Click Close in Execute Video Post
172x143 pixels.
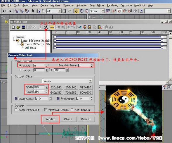[68, 119]
